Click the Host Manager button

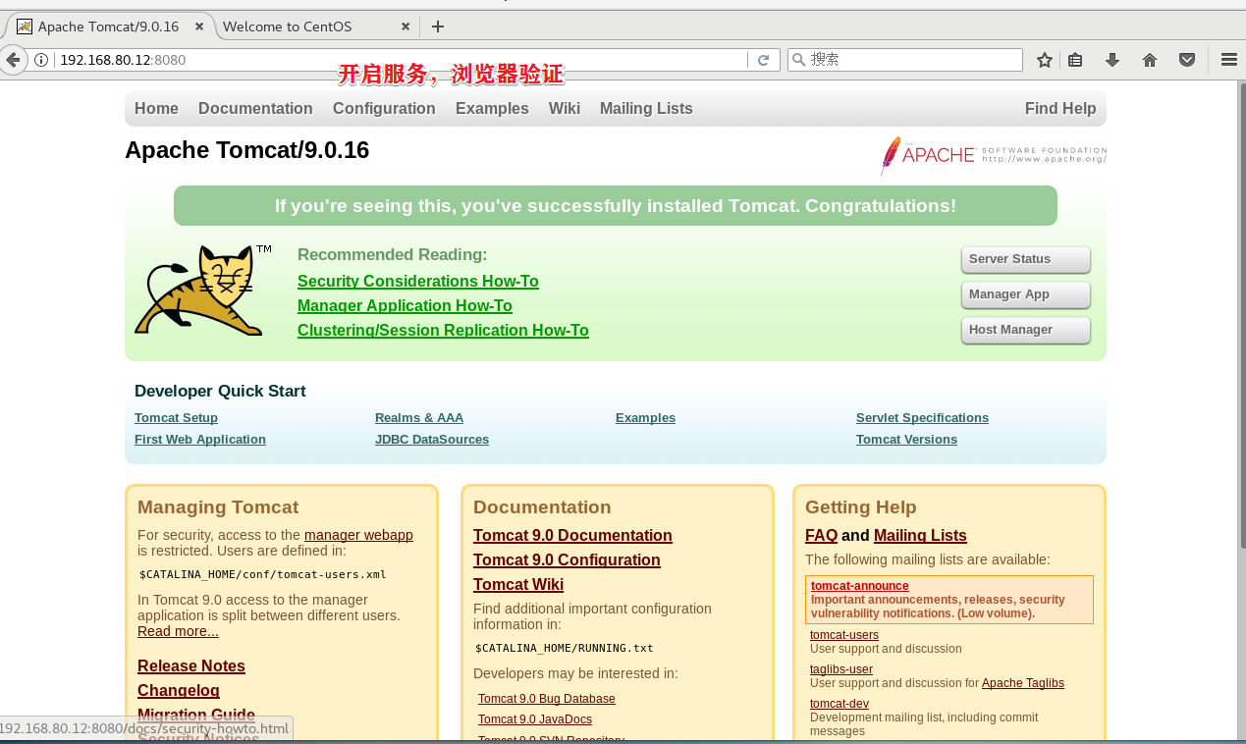pos(1026,330)
